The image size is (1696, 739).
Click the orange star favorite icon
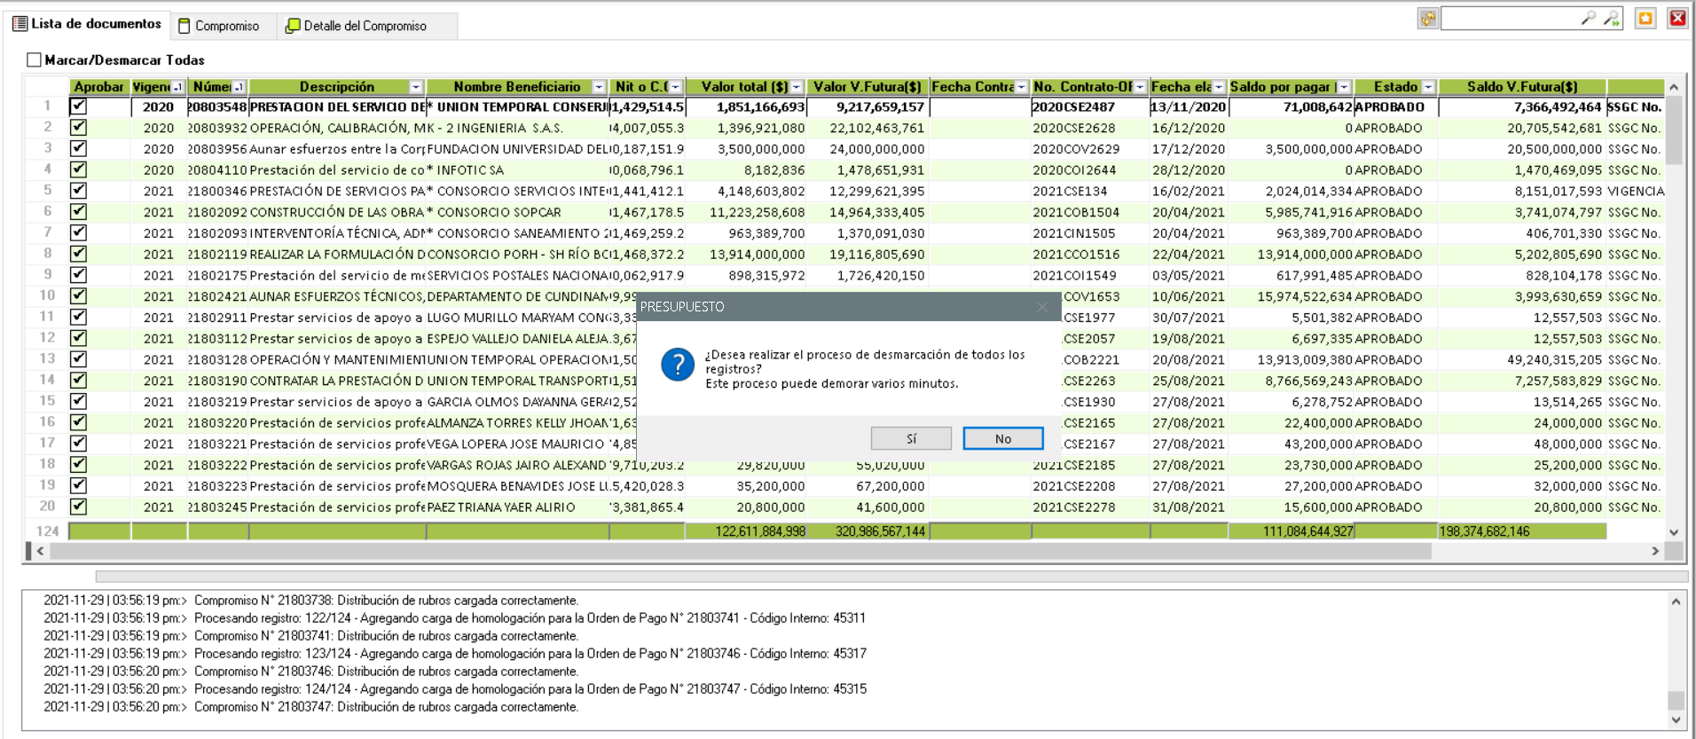[x=1645, y=19]
